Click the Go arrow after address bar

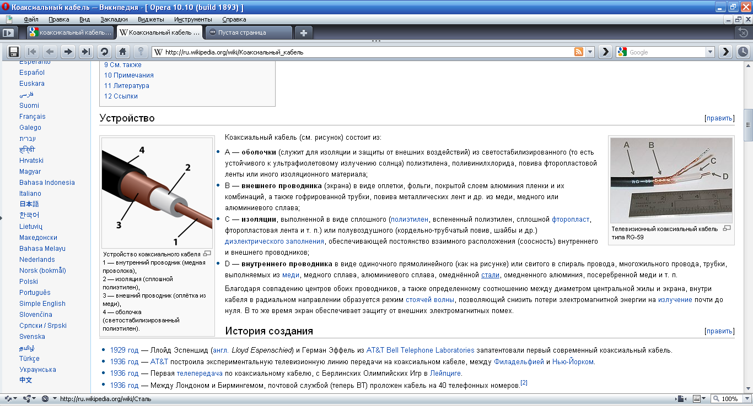coord(605,52)
